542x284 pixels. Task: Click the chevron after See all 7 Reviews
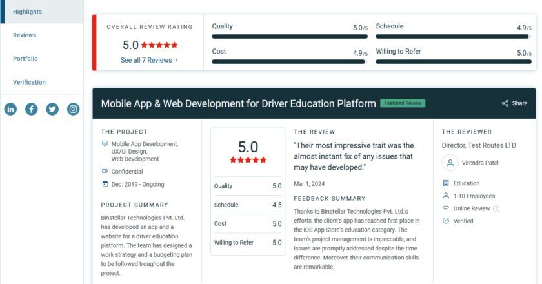pyautogui.click(x=177, y=60)
